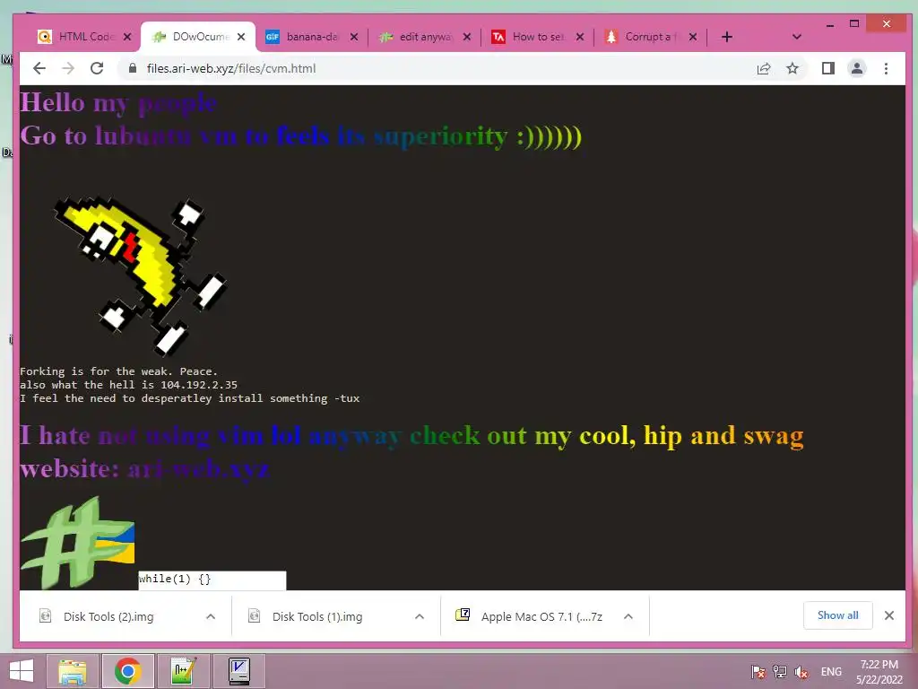Image resolution: width=918 pixels, height=689 pixels.
Task: Open the profile avatar menu
Action: (x=856, y=68)
